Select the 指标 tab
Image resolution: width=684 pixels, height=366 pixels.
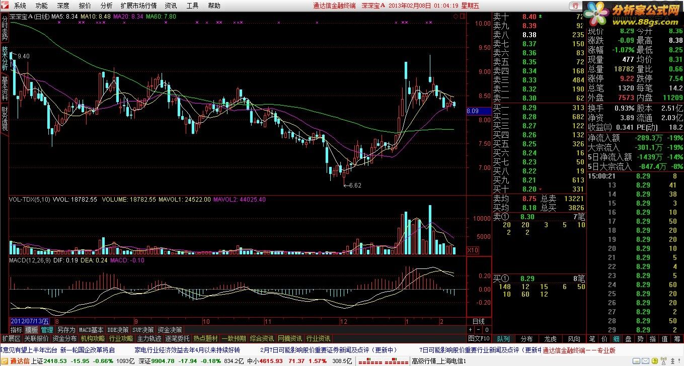(x=16, y=330)
